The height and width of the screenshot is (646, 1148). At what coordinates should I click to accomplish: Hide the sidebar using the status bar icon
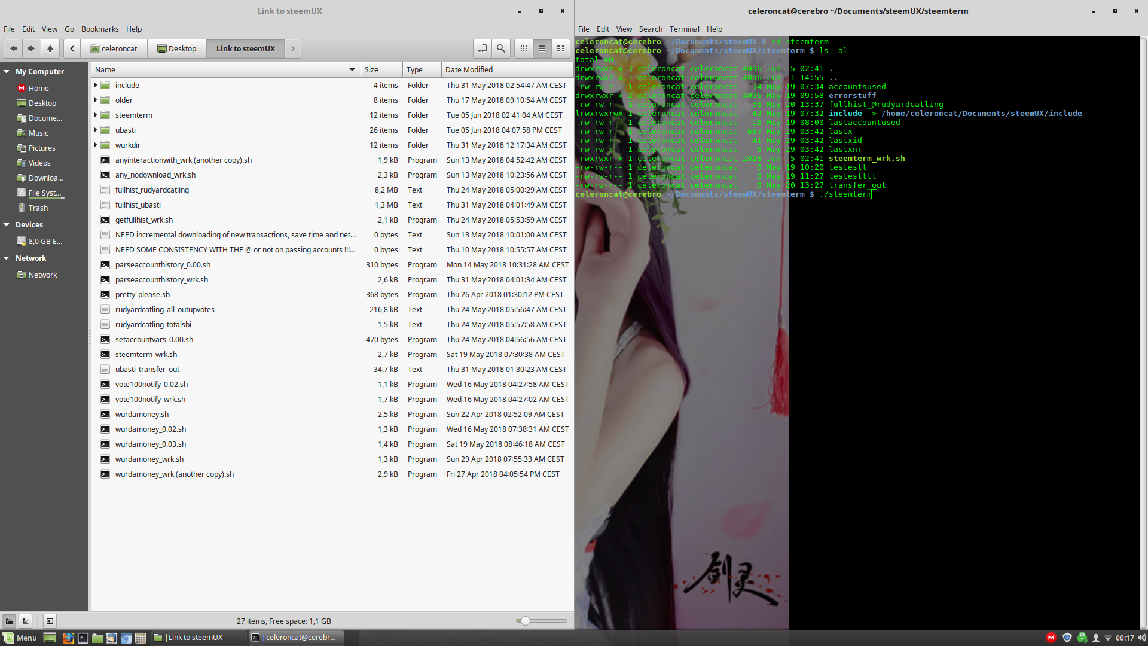pos(50,621)
